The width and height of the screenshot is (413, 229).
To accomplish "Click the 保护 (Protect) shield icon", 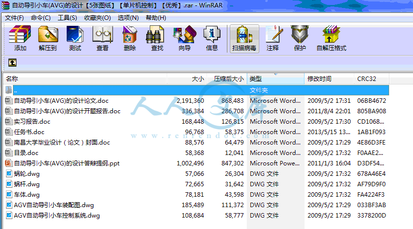I will (x=300, y=34).
